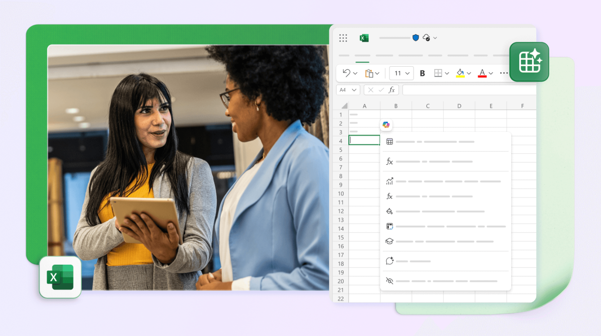The image size is (601, 336).
Task: Open the Copilot icon above cell B2
Action: (386, 125)
